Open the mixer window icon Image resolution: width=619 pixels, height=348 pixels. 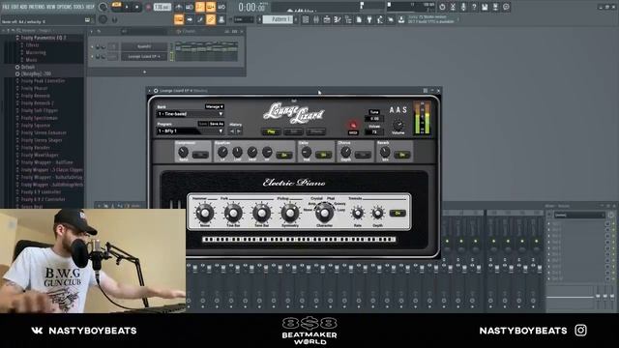point(338,19)
